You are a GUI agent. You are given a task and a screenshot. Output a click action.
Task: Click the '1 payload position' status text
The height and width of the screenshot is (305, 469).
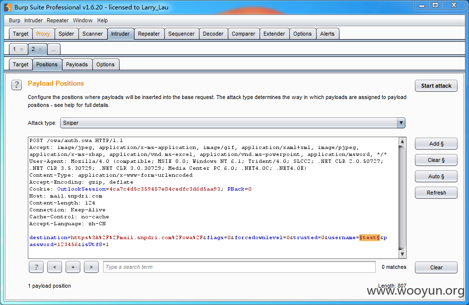pyautogui.click(x=49, y=286)
